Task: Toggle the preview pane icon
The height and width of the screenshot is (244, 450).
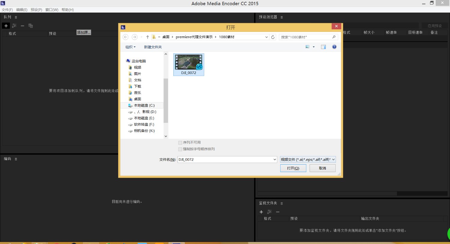Action: point(323,47)
